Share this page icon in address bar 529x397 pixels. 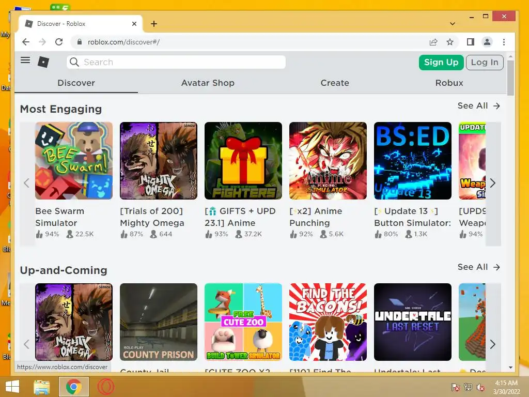coord(433,42)
